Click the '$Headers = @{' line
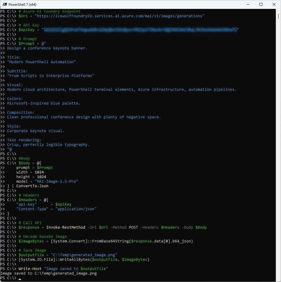The width and height of the screenshot is (281, 282). (x=34, y=200)
